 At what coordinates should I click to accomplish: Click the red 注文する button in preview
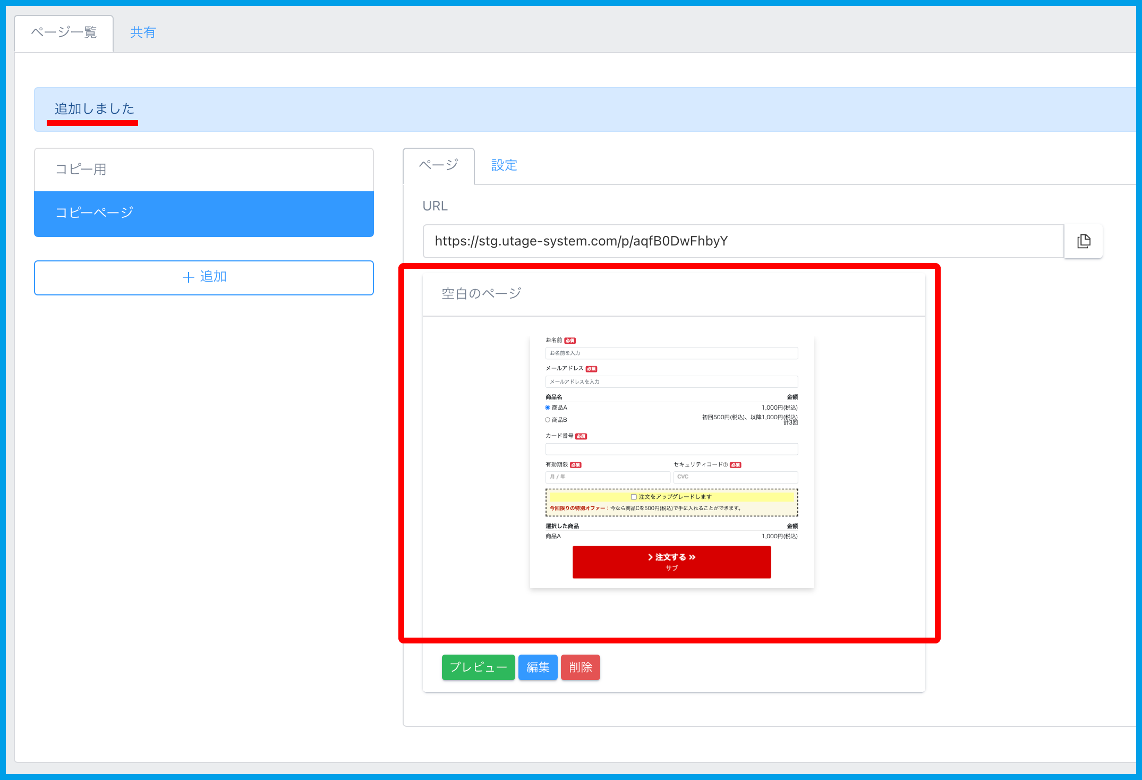[671, 562]
